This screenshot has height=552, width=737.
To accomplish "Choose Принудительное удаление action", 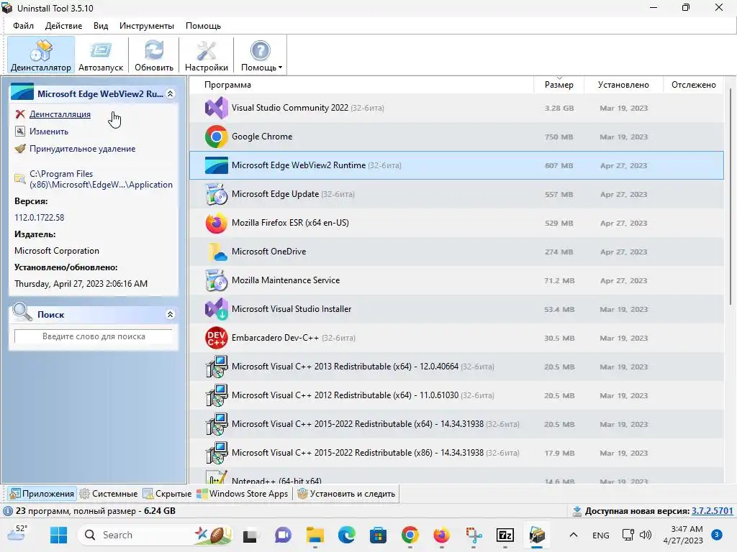I will coord(82,149).
